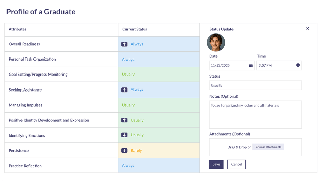Screen dimensions: 325x182
Task: Open the calendar picker icon in Date field
Action: (x=251, y=65)
